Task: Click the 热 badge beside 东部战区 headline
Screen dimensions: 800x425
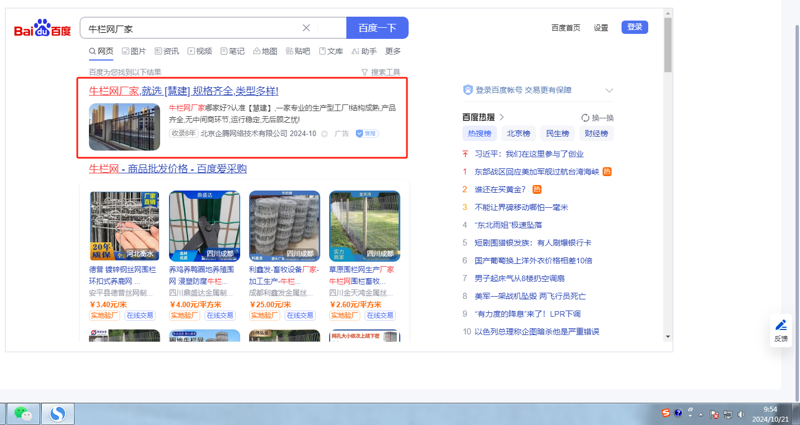Action: click(607, 172)
